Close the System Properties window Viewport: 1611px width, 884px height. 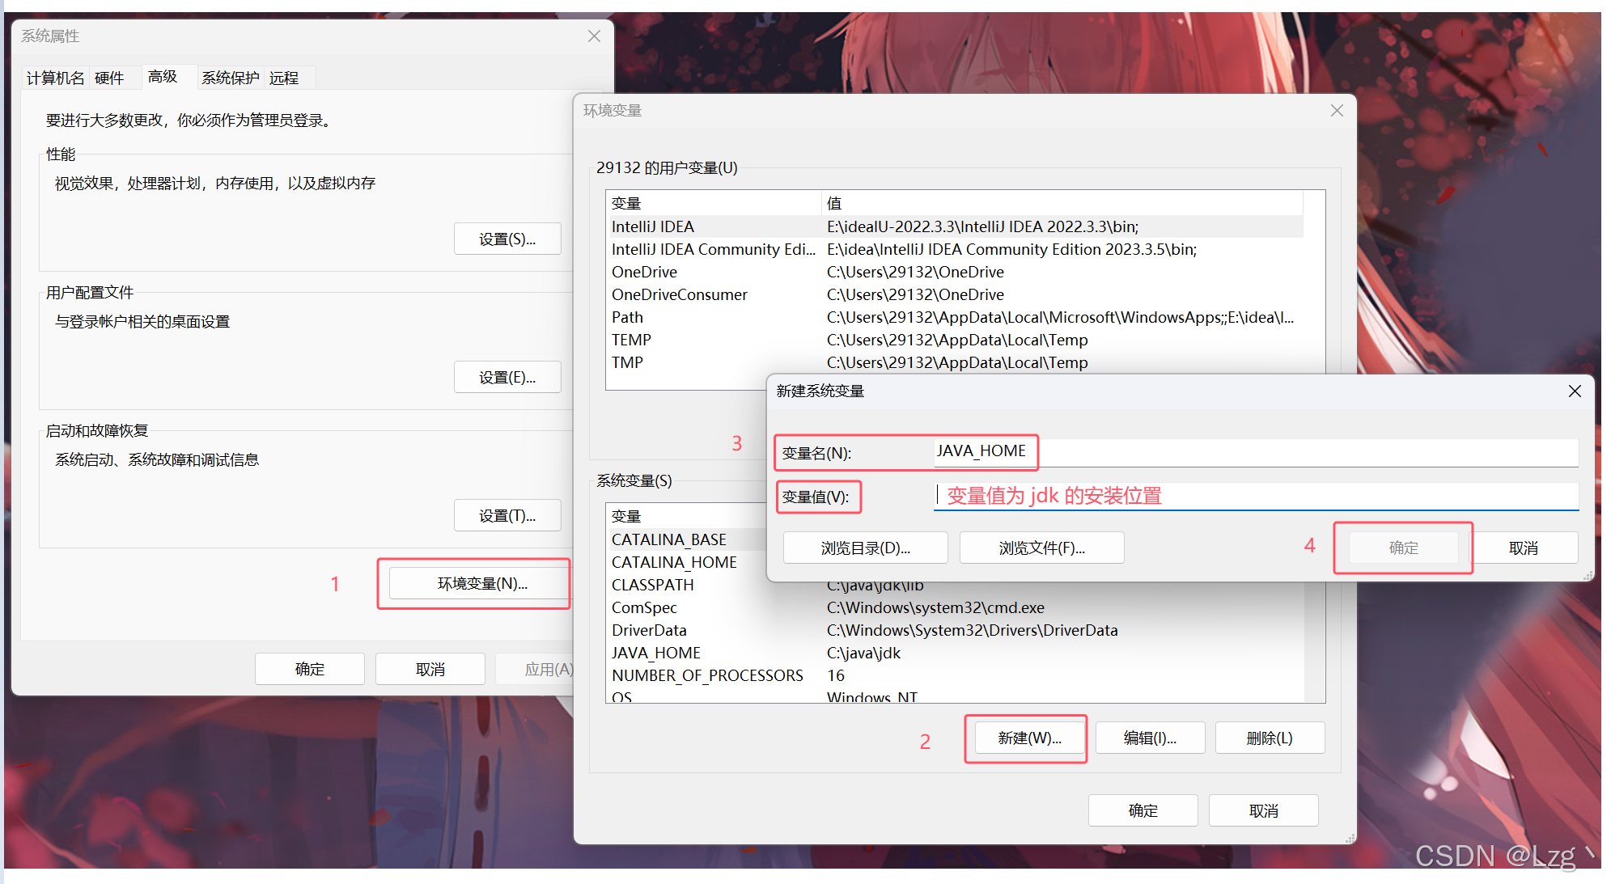tap(594, 36)
